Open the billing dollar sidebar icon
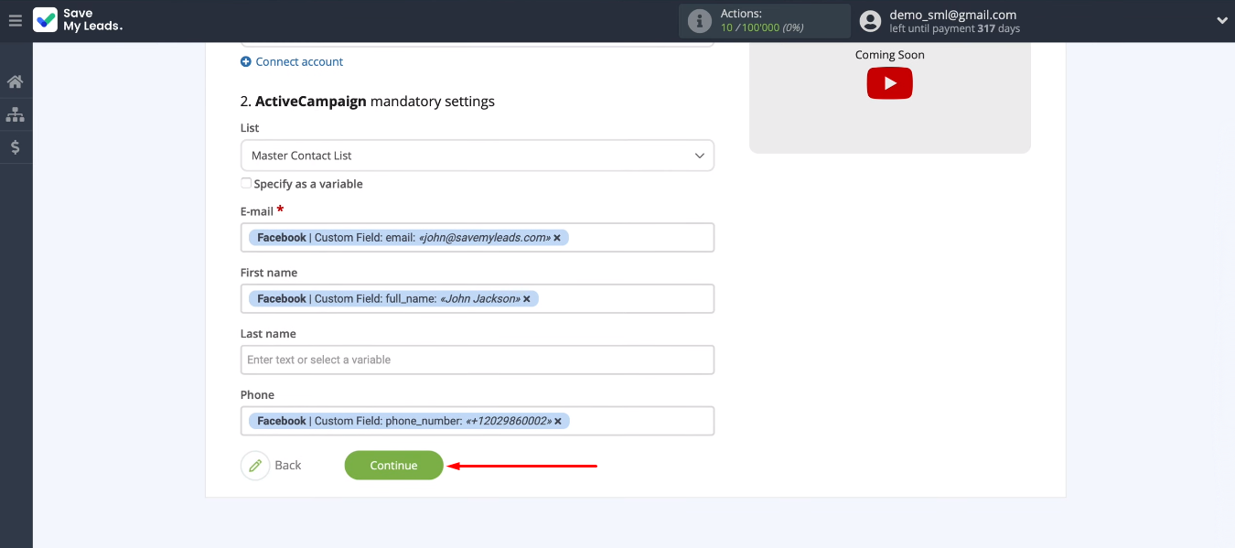Screen dimensions: 1235x548 (x=15, y=147)
